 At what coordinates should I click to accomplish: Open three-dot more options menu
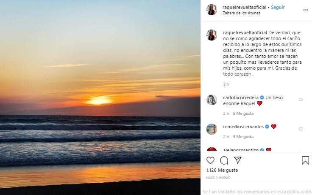306,9
